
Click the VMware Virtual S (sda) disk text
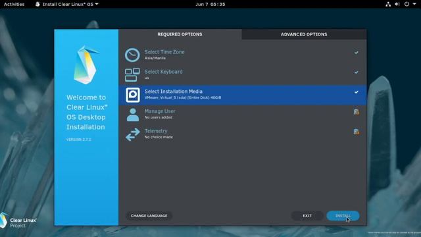coord(183,97)
